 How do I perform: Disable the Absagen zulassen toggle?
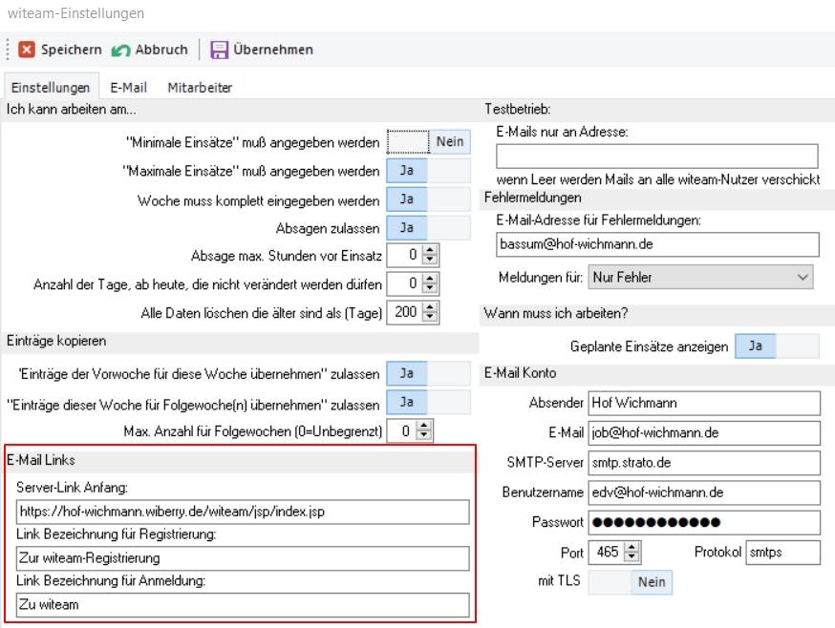coord(428,228)
